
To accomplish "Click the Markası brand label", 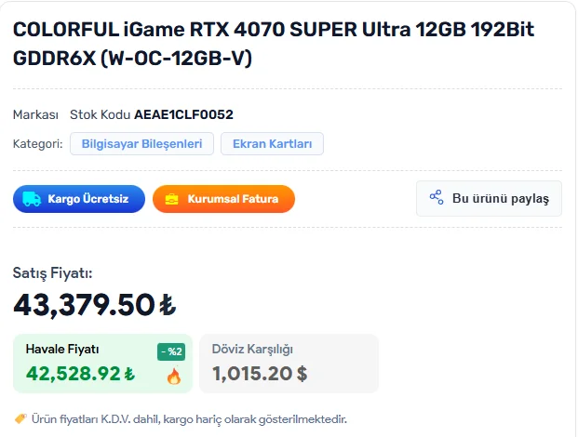I will coord(35,114).
